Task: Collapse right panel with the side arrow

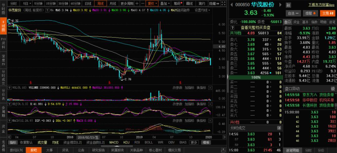Action: (227, 76)
